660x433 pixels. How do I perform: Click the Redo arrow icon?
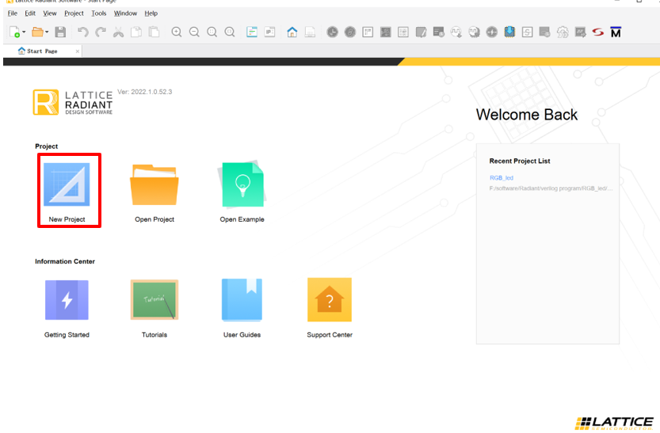100,32
